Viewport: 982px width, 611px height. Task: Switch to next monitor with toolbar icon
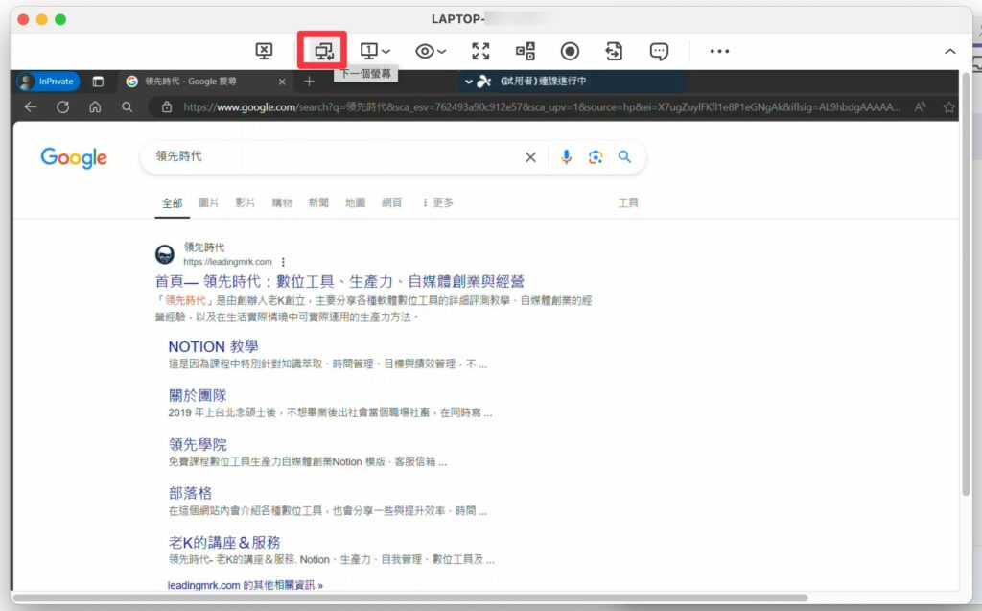click(x=324, y=51)
